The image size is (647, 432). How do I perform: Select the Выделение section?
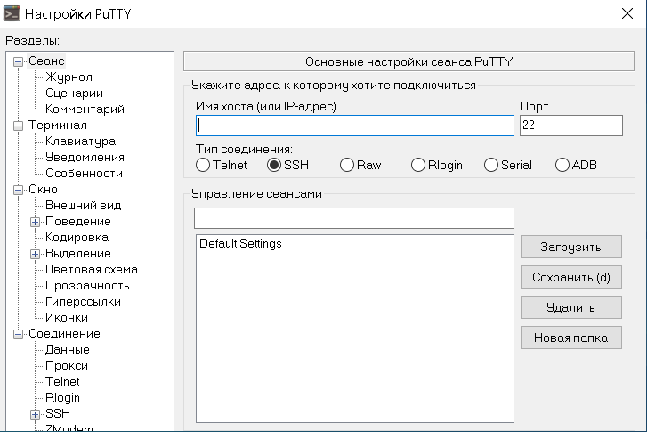pos(78,254)
